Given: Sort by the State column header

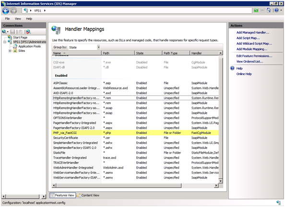Looking at the screenshot, I should click(148, 53).
